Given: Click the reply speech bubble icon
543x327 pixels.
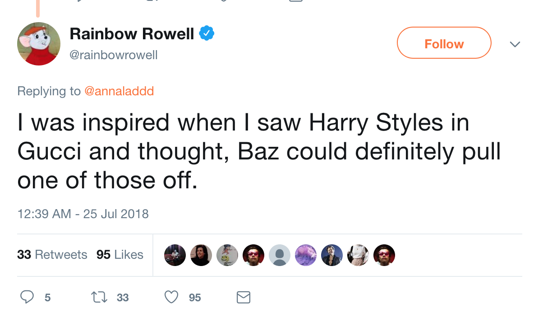Looking at the screenshot, I should [28, 297].
